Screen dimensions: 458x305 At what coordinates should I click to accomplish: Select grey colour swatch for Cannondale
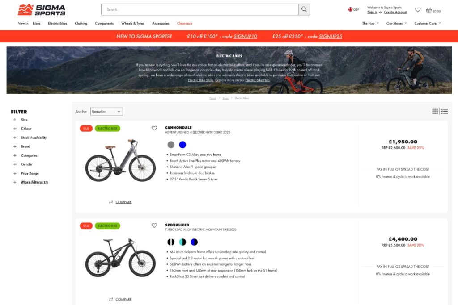171,145
